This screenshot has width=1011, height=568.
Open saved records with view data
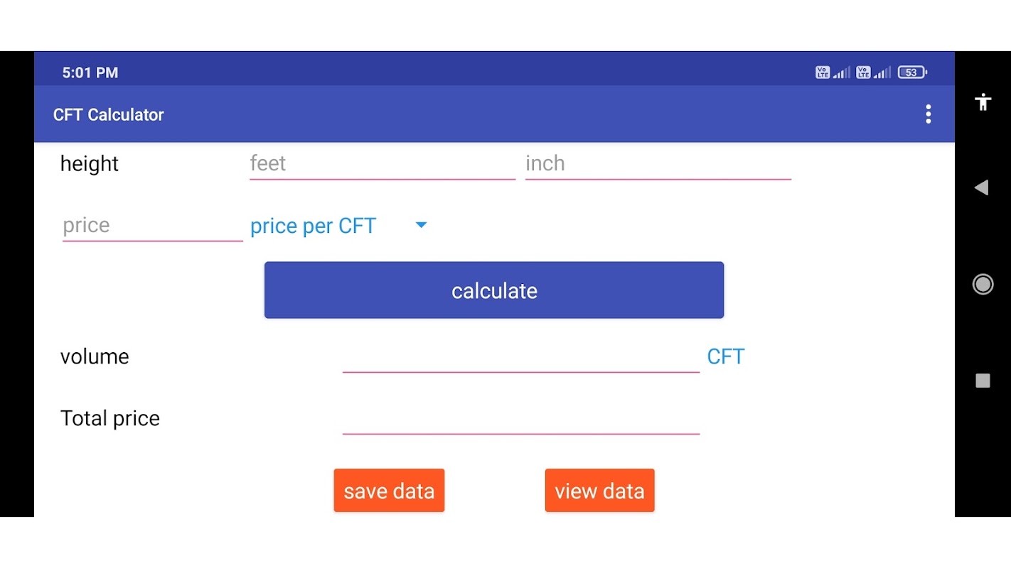[599, 491]
